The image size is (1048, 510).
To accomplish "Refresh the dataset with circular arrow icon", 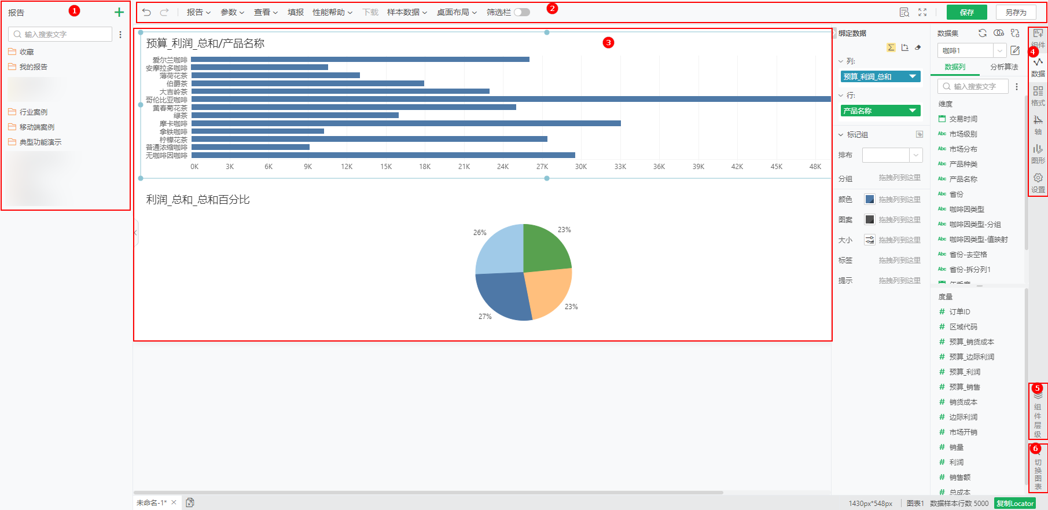I will pyautogui.click(x=983, y=33).
